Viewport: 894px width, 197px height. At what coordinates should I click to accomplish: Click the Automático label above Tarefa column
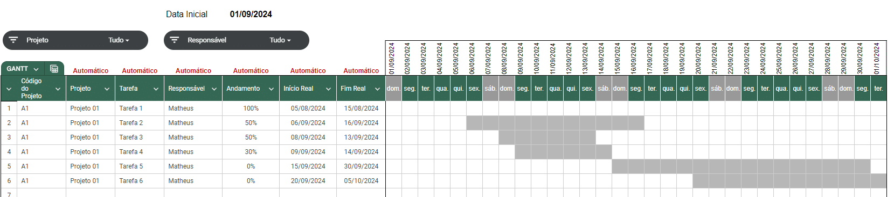click(x=140, y=71)
